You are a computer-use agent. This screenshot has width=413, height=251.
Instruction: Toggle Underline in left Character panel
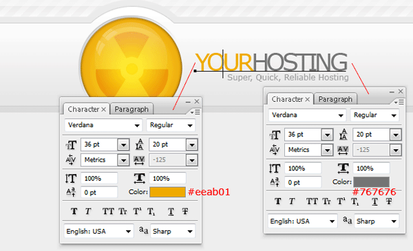pos(171,212)
